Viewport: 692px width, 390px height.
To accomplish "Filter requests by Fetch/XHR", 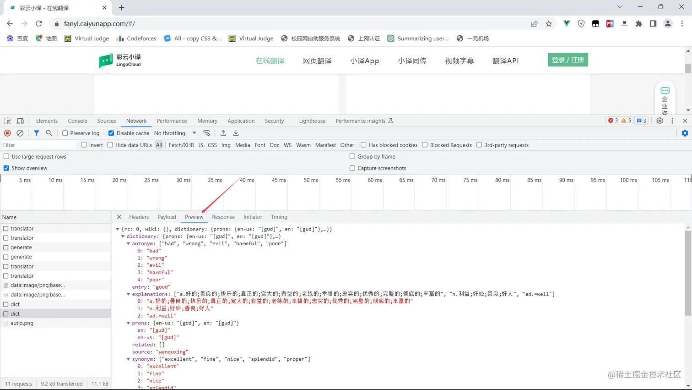I will coord(181,145).
